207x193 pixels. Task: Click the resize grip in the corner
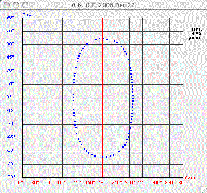pyautogui.click(x=203, y=189)
